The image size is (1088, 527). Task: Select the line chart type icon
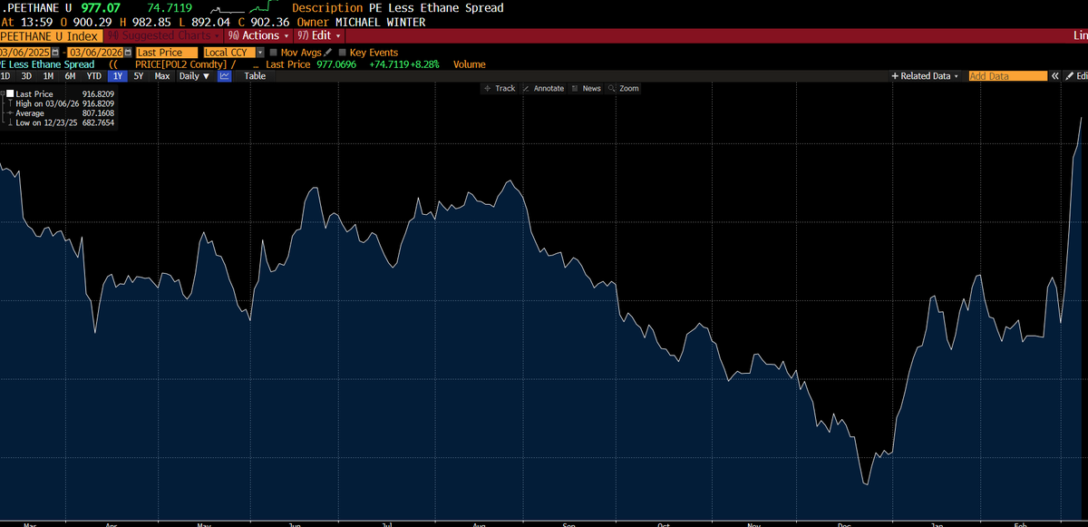[224, 76]
